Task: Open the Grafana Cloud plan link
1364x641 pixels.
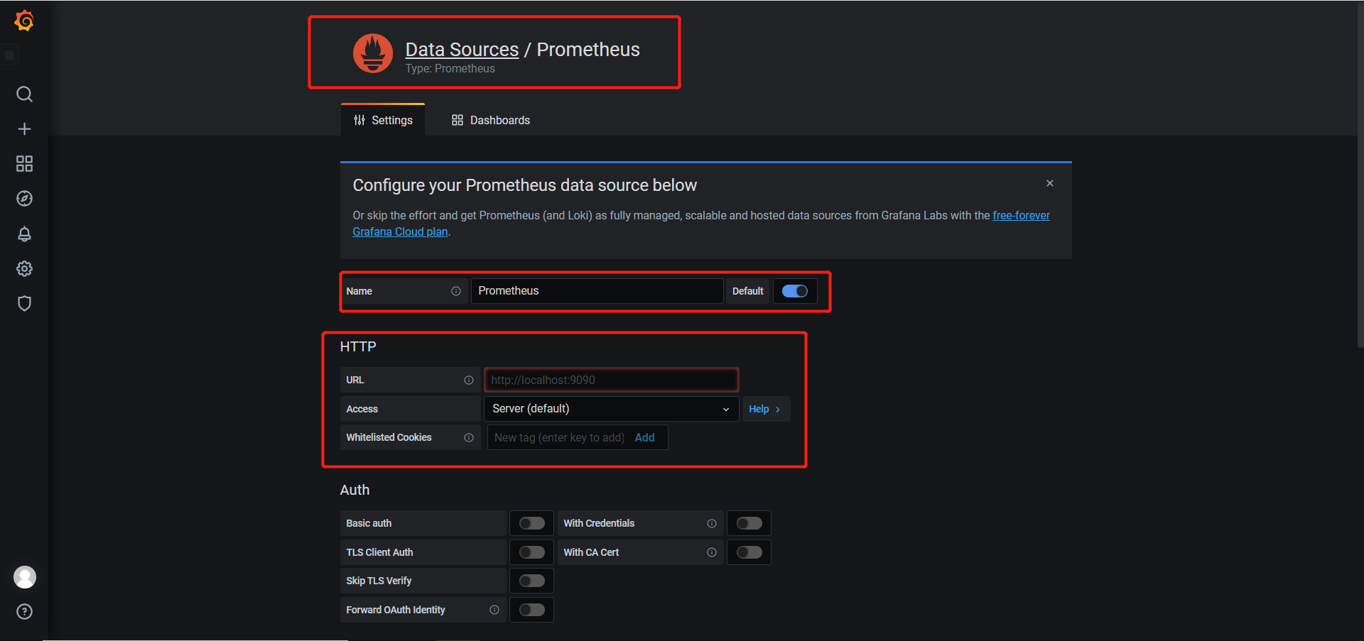Action: [400, 231]
